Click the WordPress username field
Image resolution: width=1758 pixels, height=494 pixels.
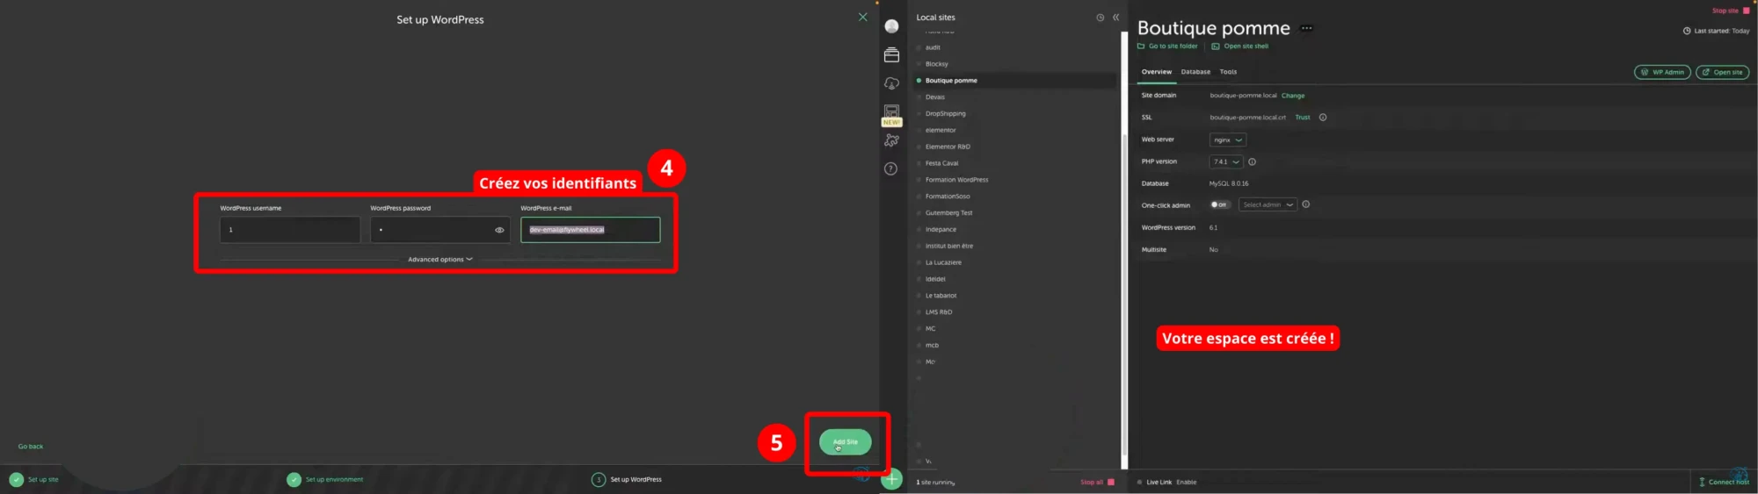coord(290,230)
